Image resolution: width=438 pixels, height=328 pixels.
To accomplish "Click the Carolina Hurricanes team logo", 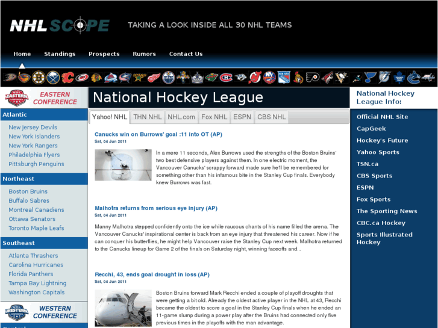I will click(x=82, y=77).
